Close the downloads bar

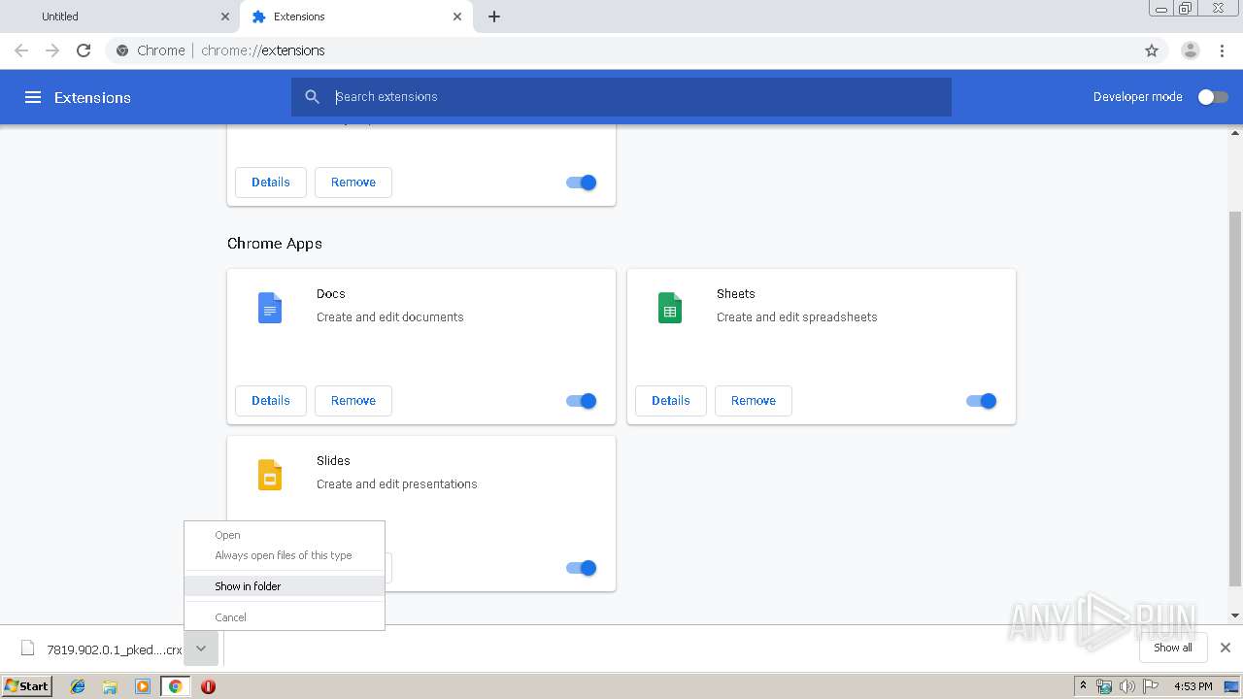coord(1226,648)
